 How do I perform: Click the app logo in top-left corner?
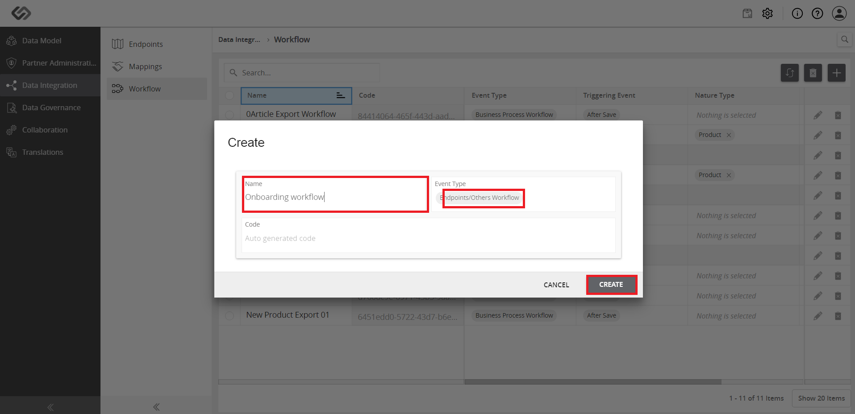21,13
